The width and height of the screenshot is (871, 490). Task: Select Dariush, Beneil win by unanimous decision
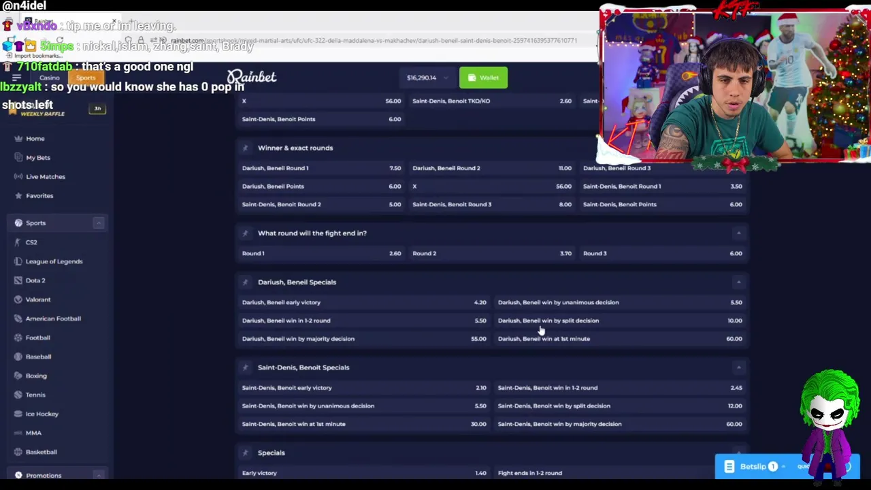pyautogui.click(x=620, y=302)
